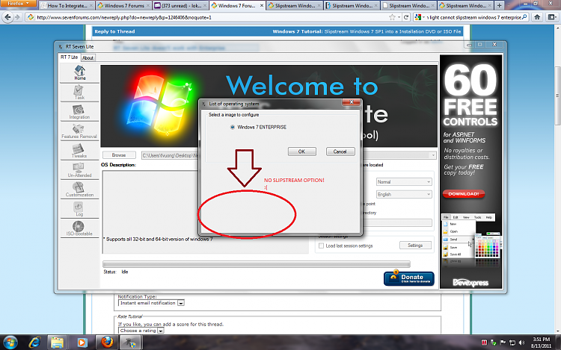The width and height of the screenshot is (561, 350).
Task: Open the Customization section
Action: click(79, 190)
